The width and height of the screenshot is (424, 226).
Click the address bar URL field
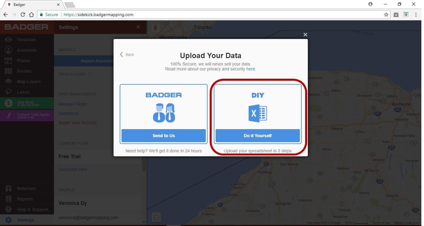pos(211,14)
